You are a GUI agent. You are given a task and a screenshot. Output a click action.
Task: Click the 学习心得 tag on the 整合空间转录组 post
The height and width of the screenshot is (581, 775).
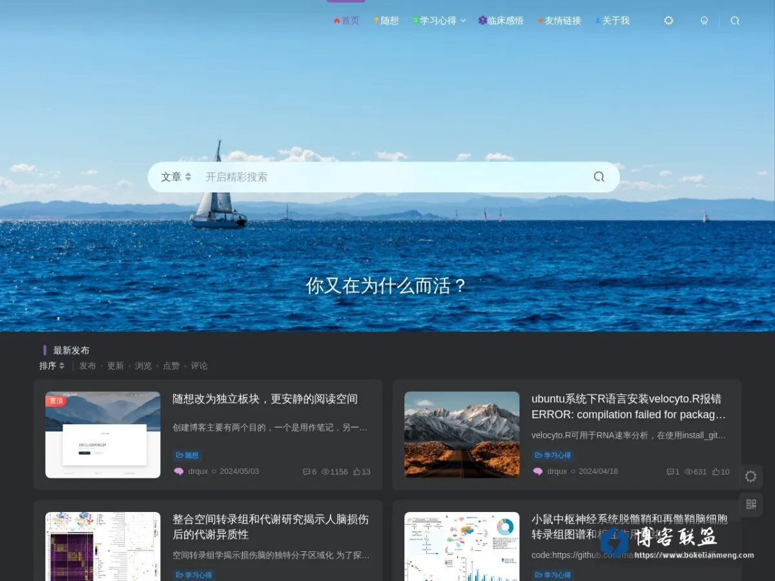pyautogui.click(x=194, y=575)
